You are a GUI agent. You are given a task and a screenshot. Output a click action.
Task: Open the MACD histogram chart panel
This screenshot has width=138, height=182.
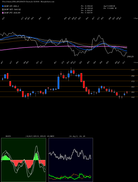23,160
